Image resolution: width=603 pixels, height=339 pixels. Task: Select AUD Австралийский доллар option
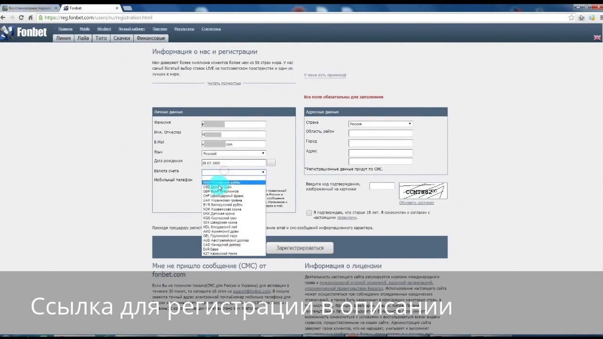pyautogui.click(x=234, y=240)
